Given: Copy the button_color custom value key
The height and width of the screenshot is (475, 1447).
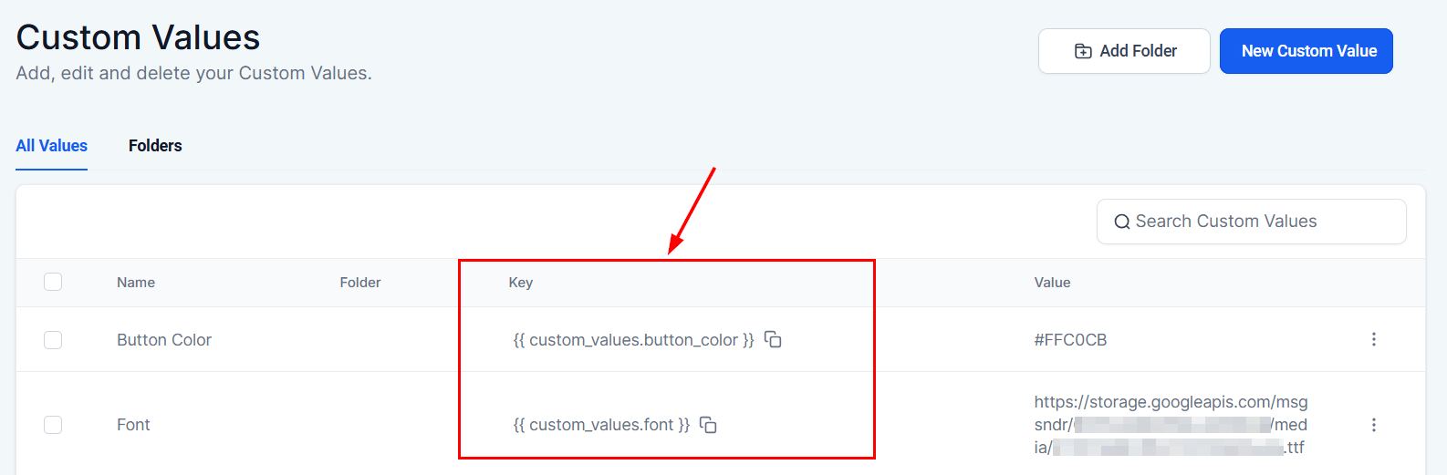Looking at the screenshot, I should click(x=773, y=339).
